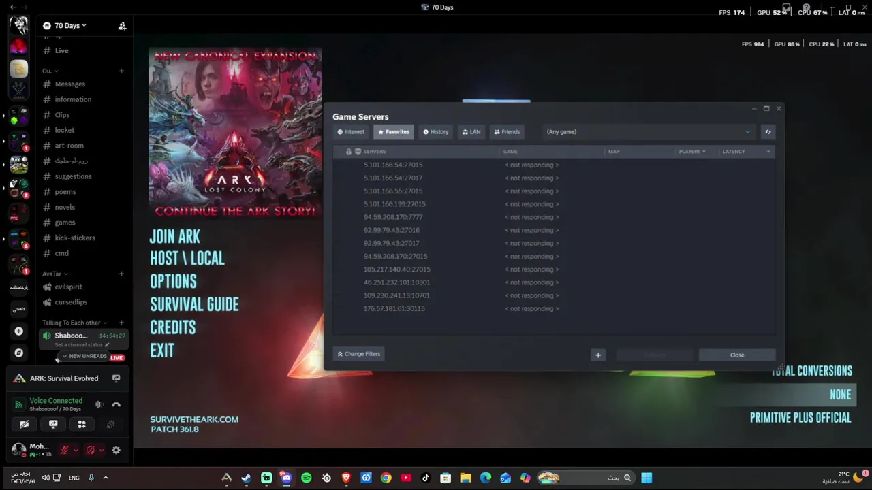Stream ARK: Survival Evolved screen icon
Image resolution: width=872 pixels, height=490 pixels.
pos(116,378)
